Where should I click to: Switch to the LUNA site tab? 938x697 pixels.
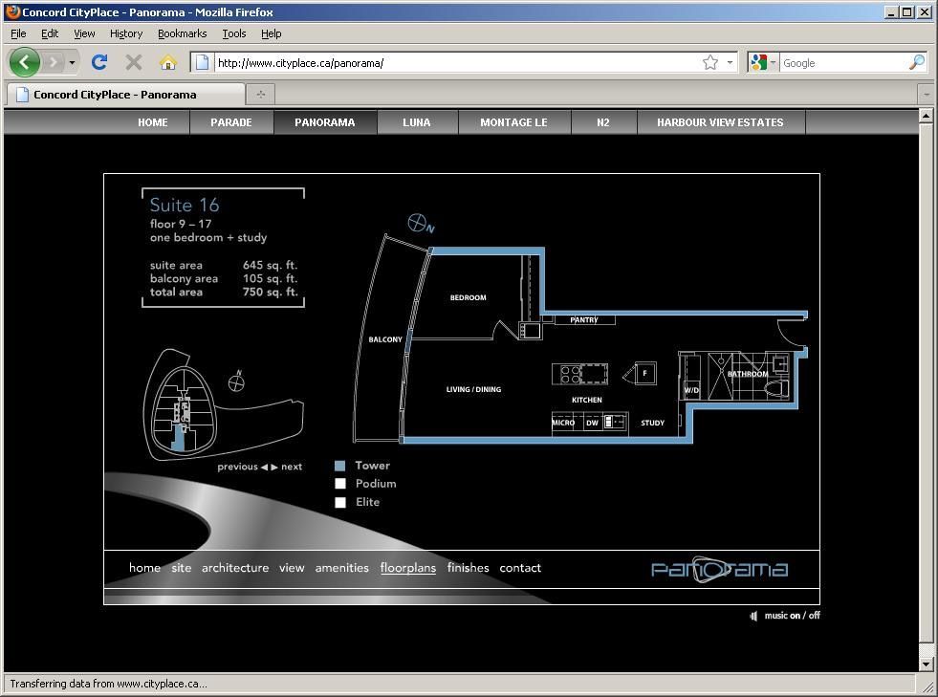[417, 122]
